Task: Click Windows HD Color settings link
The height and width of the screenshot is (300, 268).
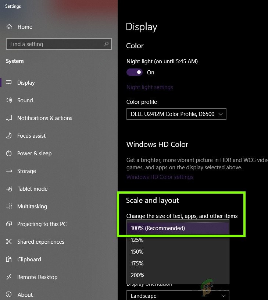Action: [160, 177]
